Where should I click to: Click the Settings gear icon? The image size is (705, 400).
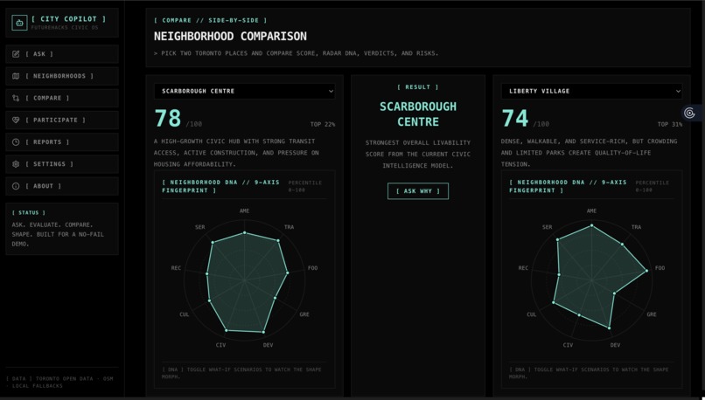pyautogui.click(x=16, y=164)
